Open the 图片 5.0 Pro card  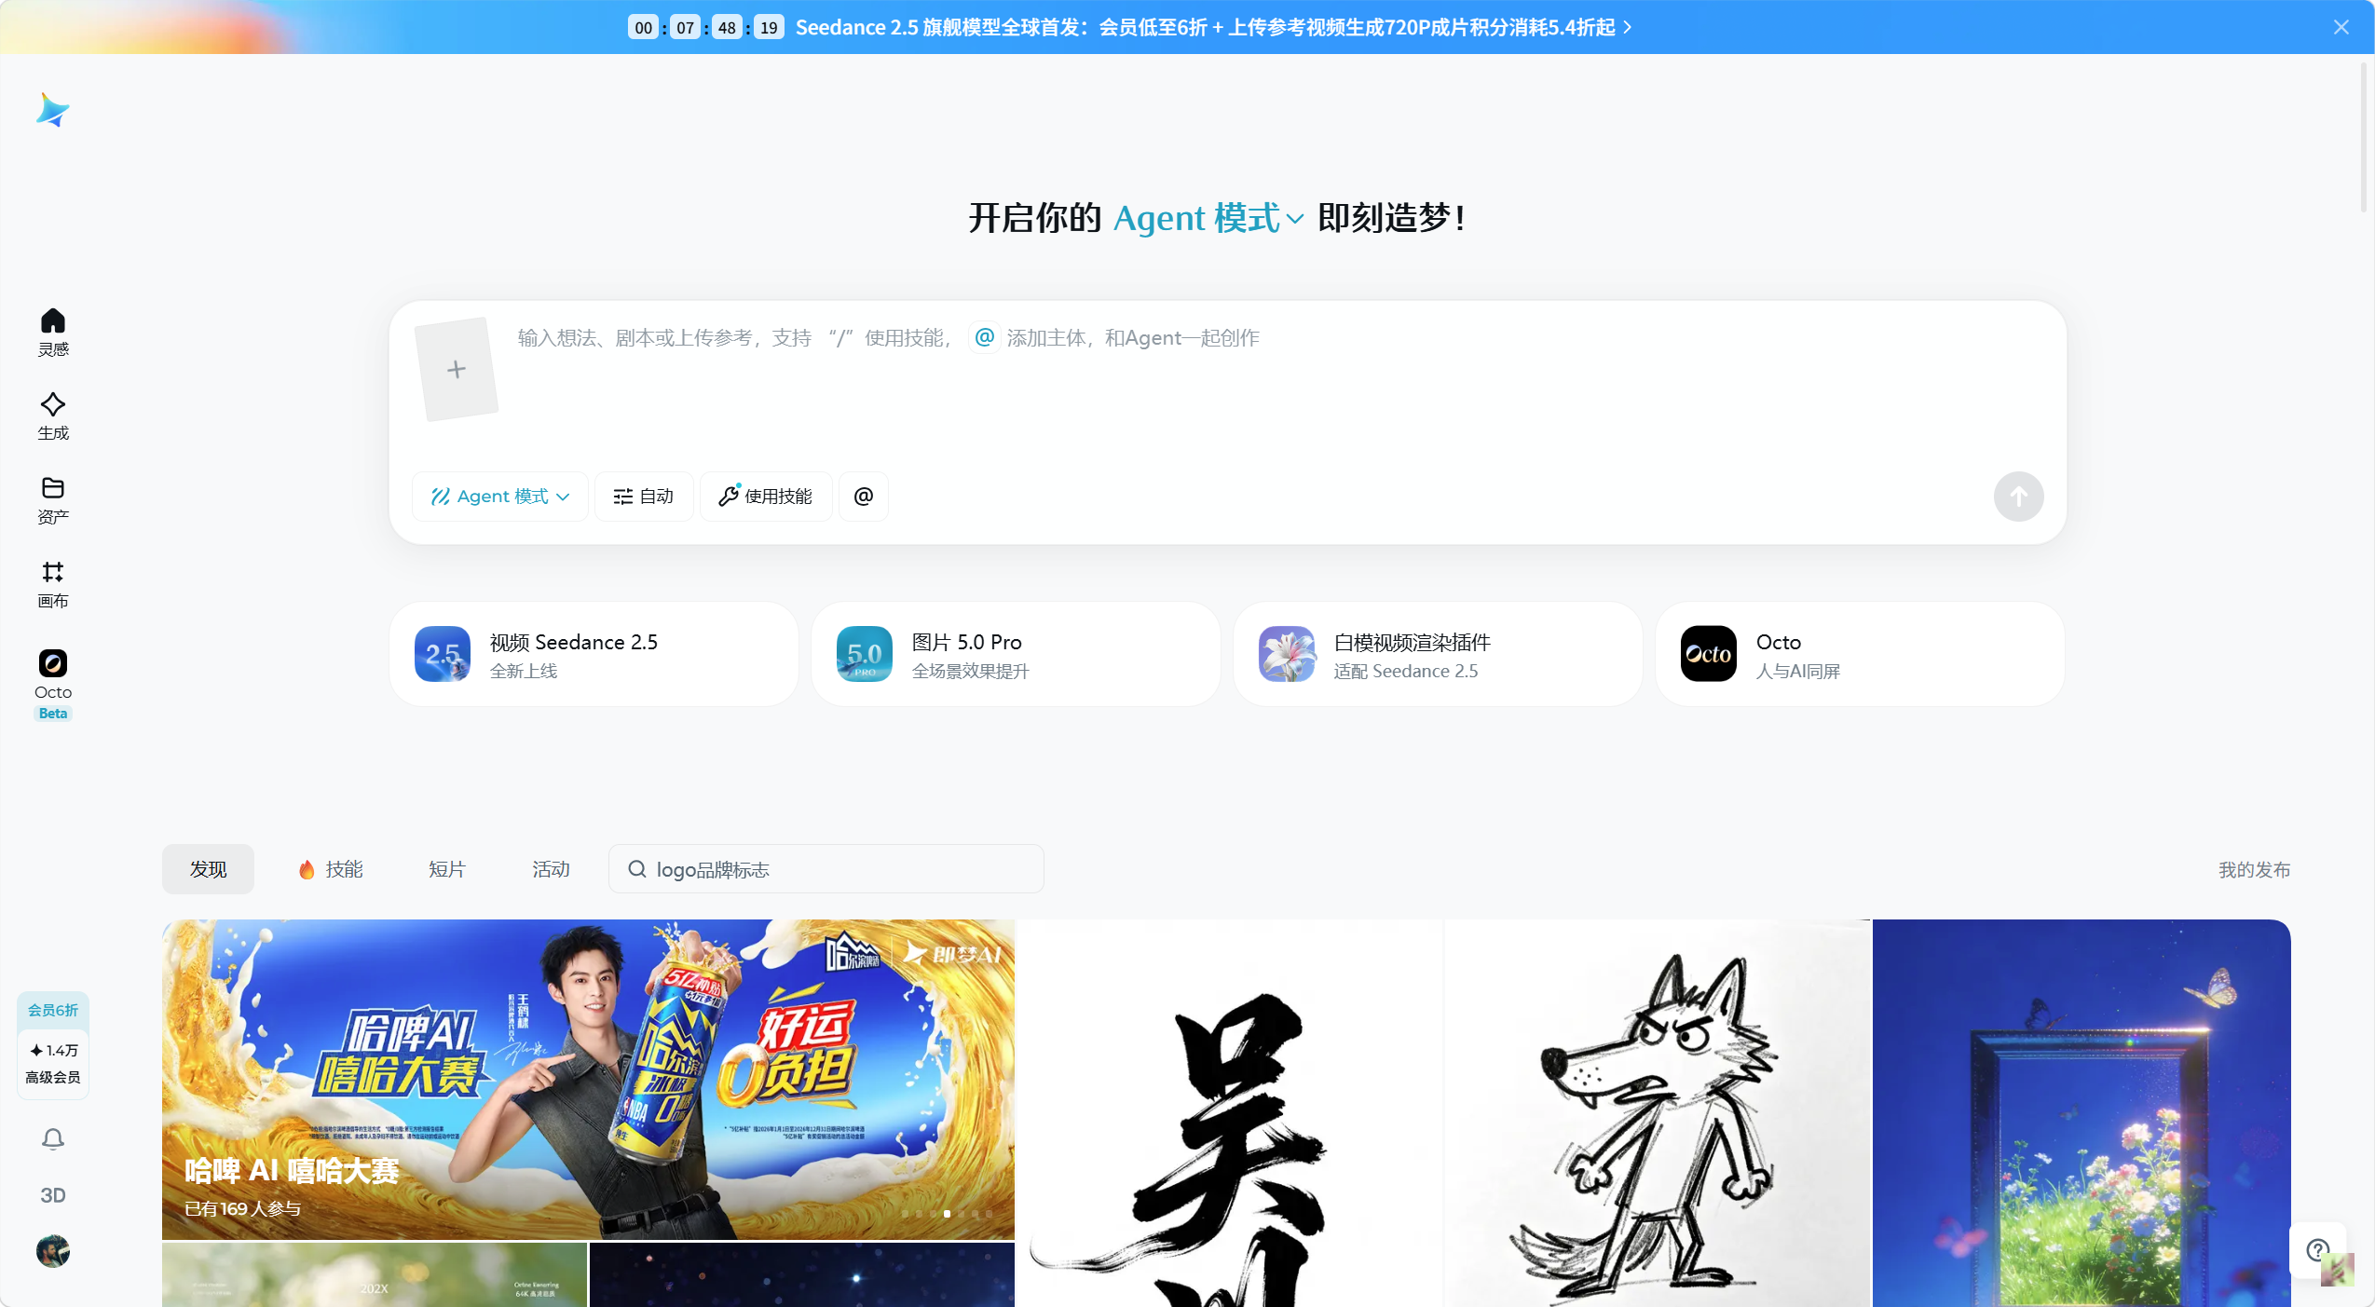coord(1016,654)
